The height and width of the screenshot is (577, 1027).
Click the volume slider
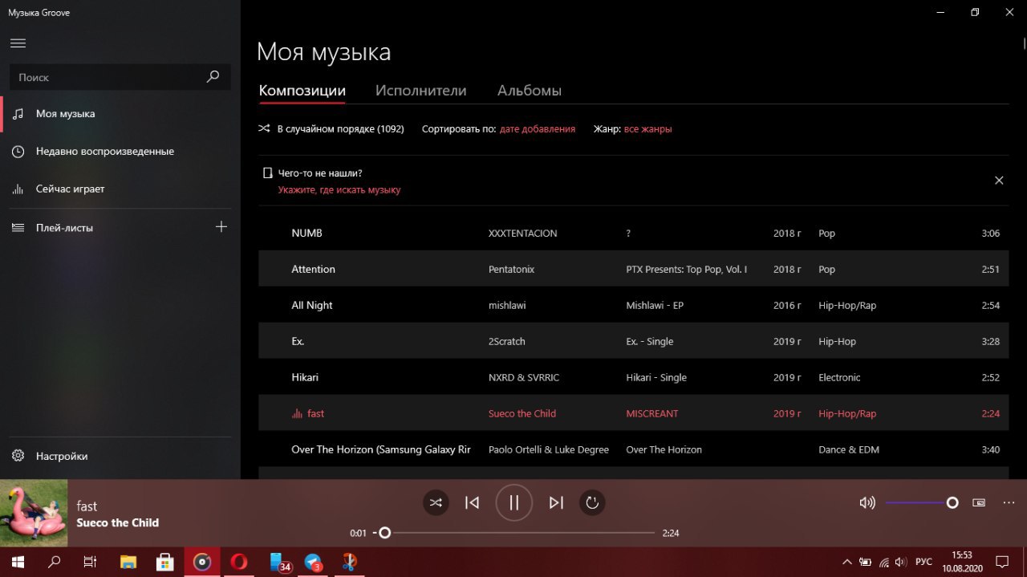tap(921, 503)
